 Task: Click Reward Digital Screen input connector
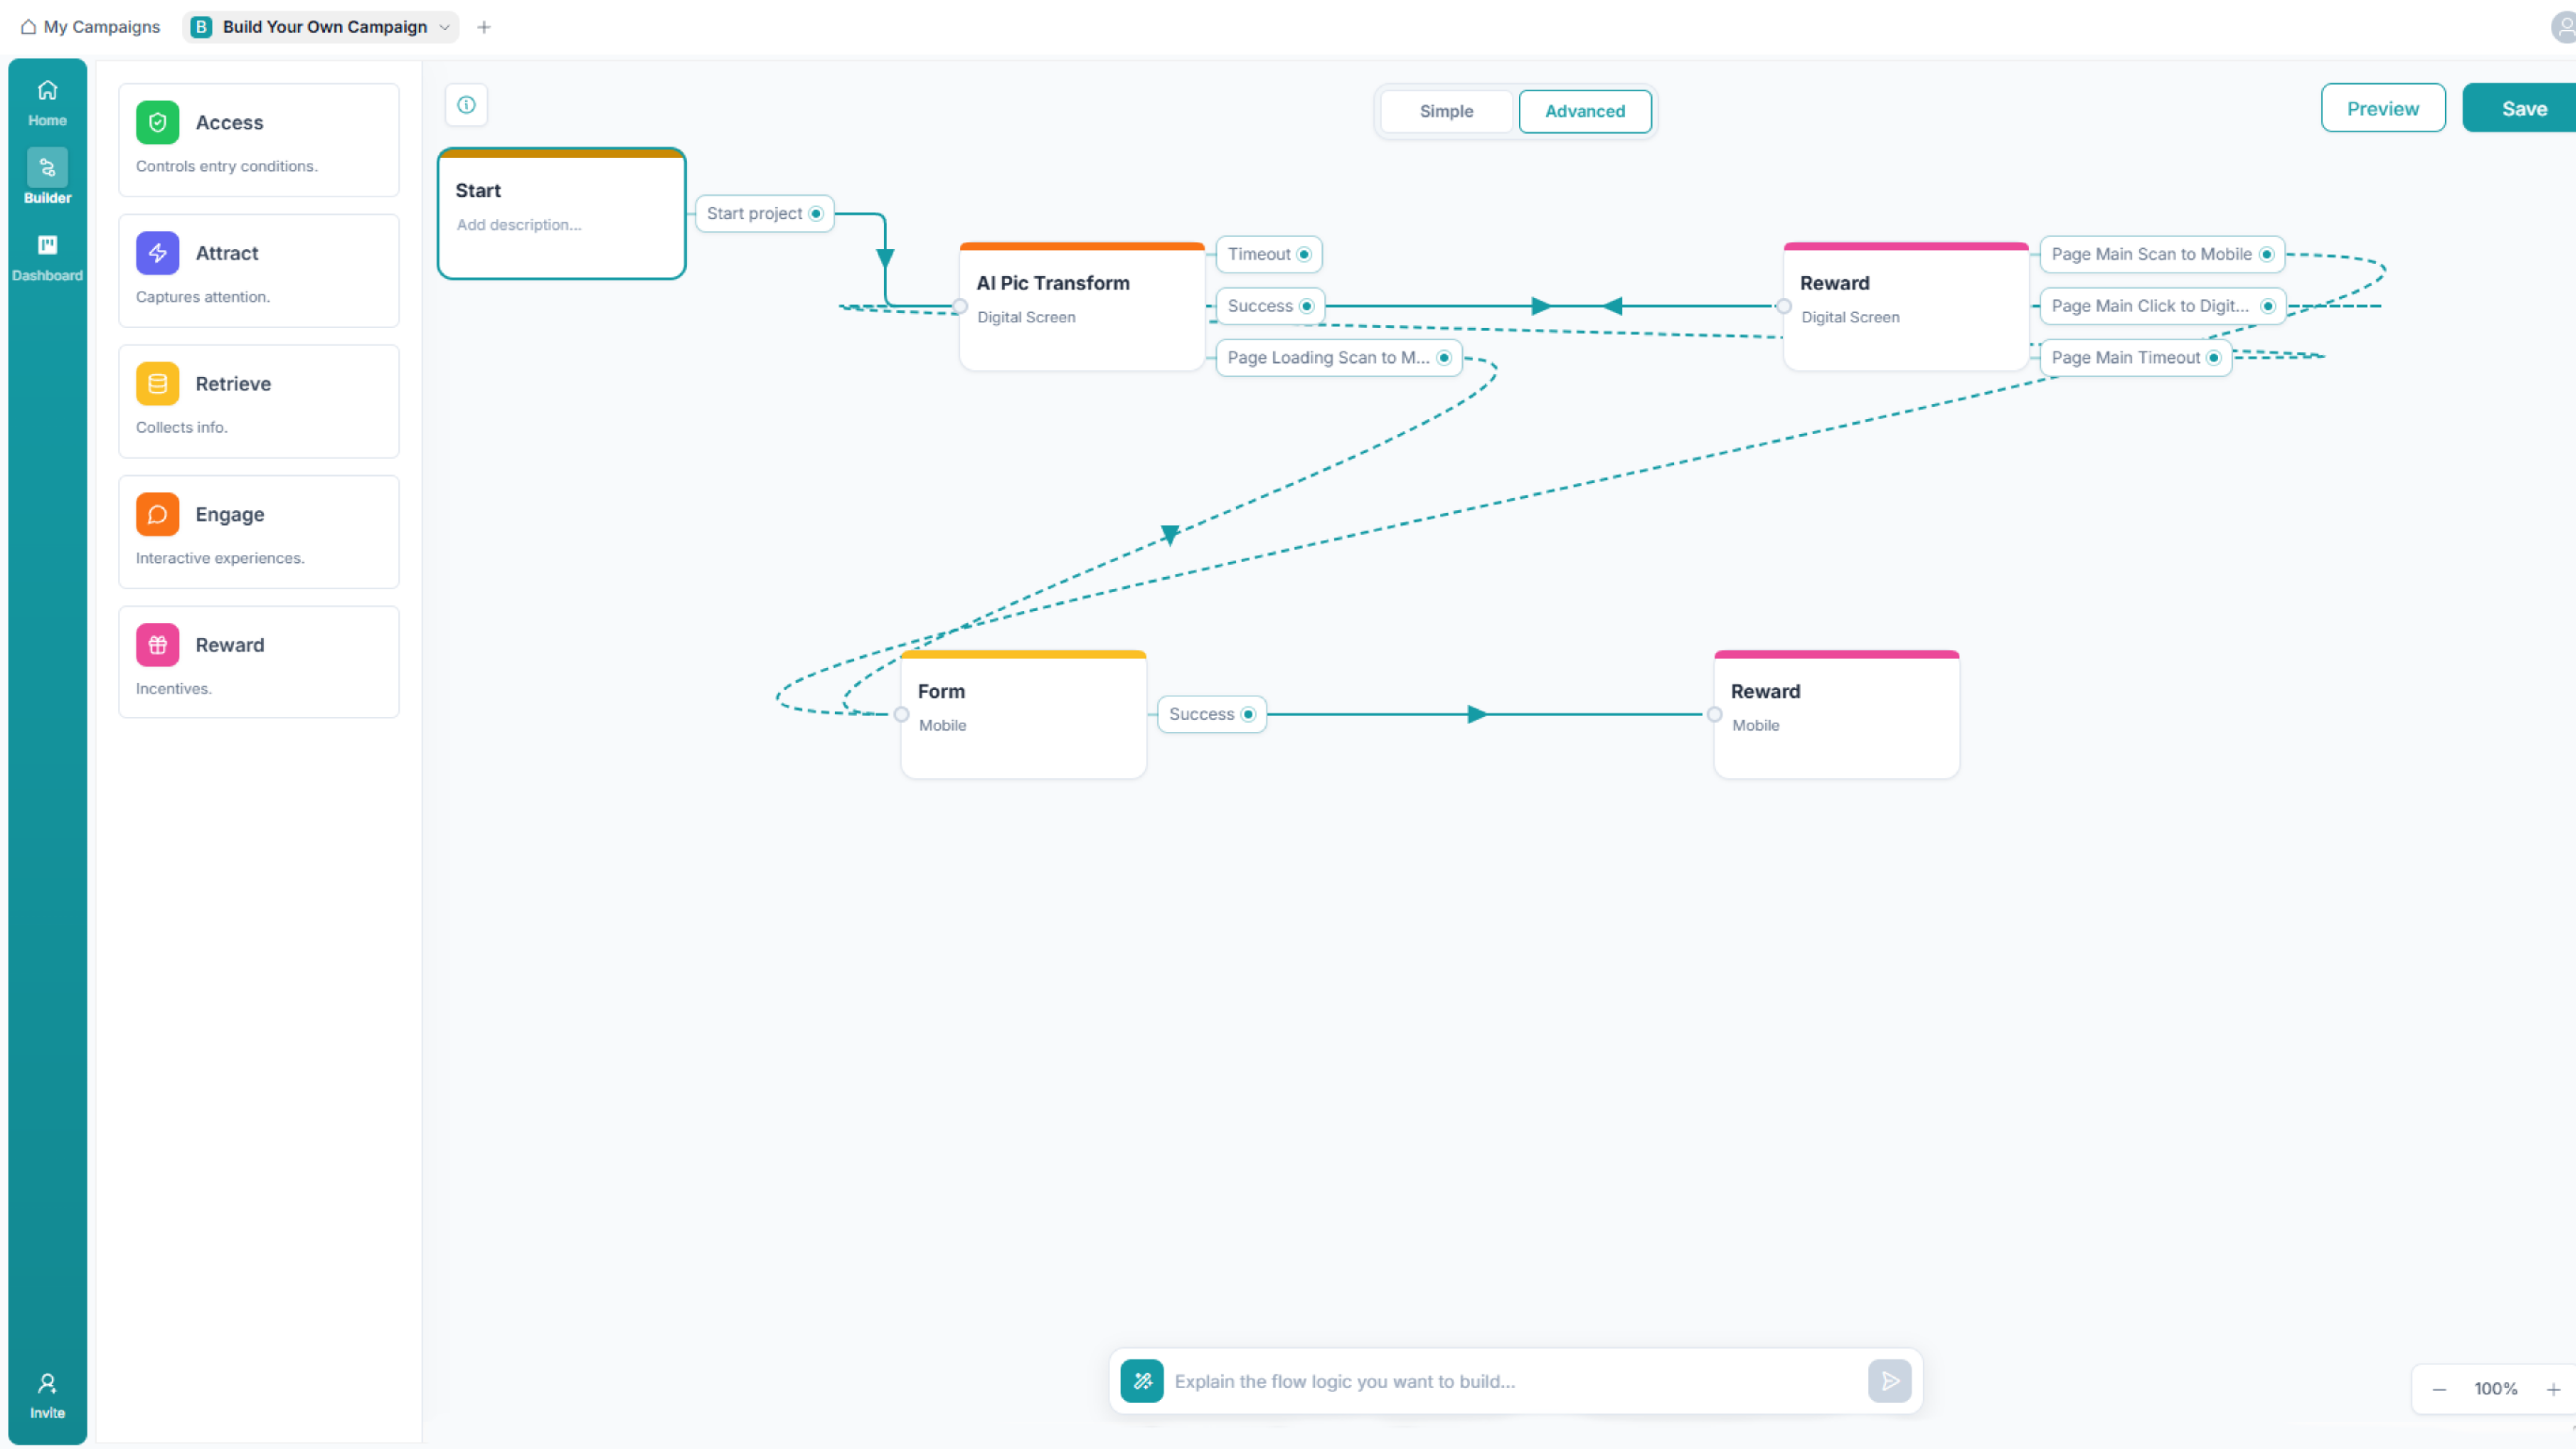[x=1784, y=306]
